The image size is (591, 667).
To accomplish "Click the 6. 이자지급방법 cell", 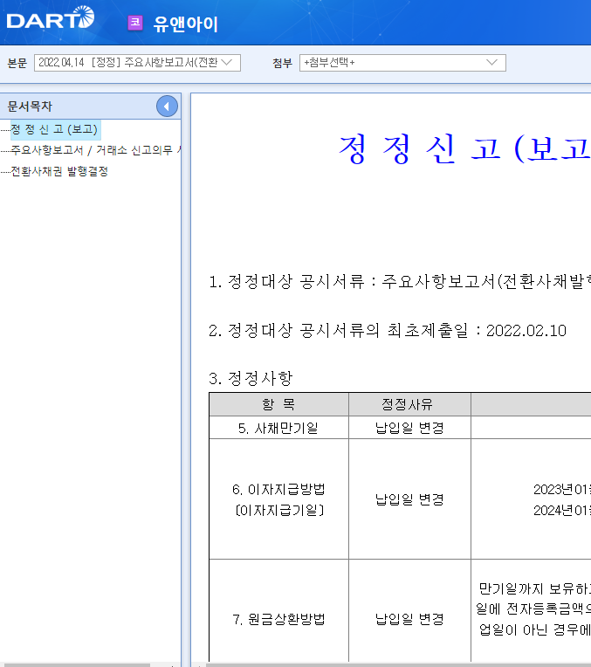I will [x=278, y=499].
